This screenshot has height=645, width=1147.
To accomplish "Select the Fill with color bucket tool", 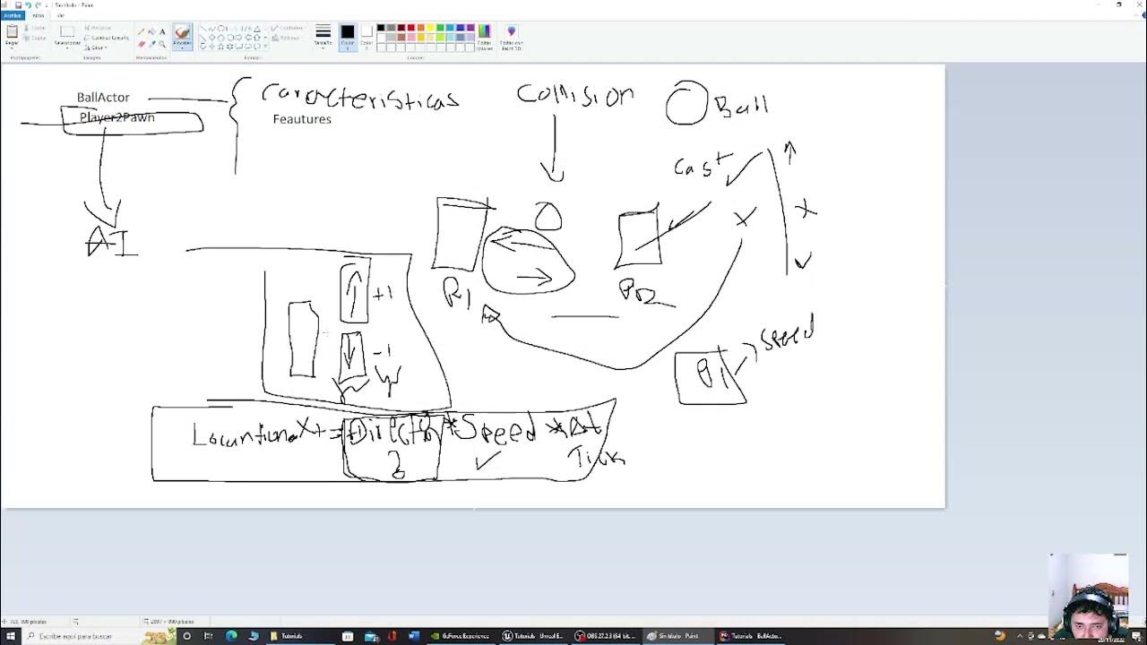I will point(151,31).
